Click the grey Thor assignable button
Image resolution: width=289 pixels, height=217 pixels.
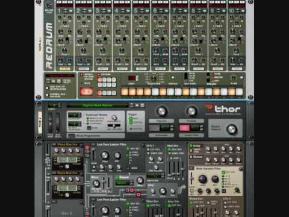[x=154, y=128]
